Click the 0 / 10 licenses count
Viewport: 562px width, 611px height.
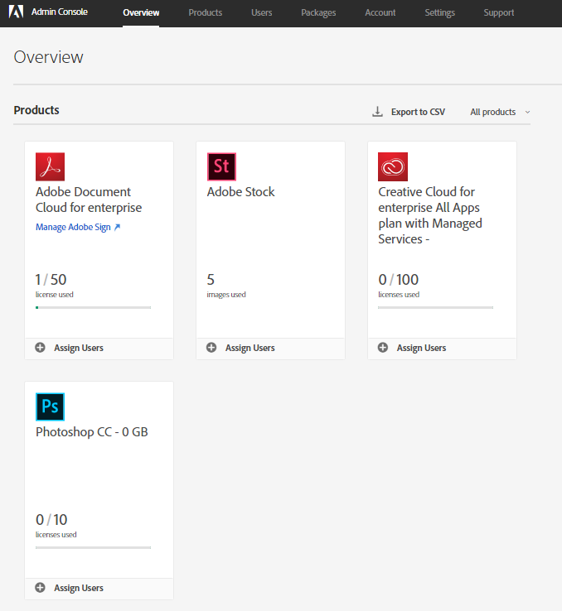[51, 519]
